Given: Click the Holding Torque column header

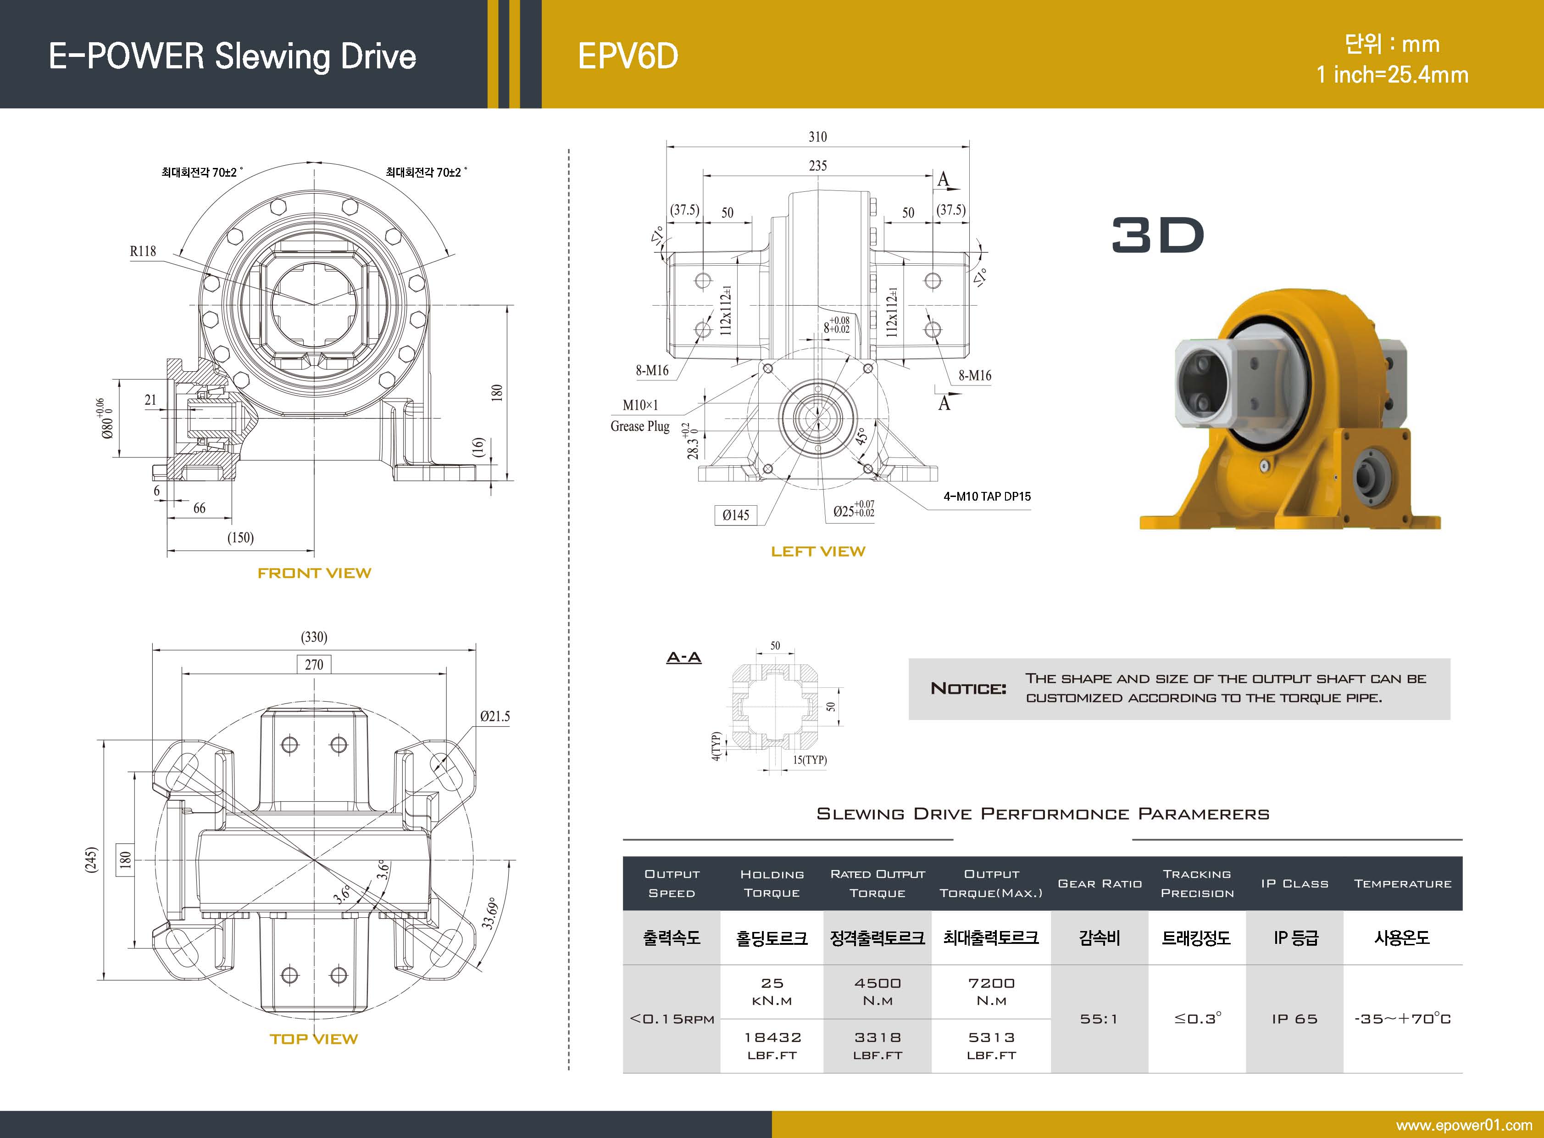Looking at the screenshot, I should tap(772, 883).
